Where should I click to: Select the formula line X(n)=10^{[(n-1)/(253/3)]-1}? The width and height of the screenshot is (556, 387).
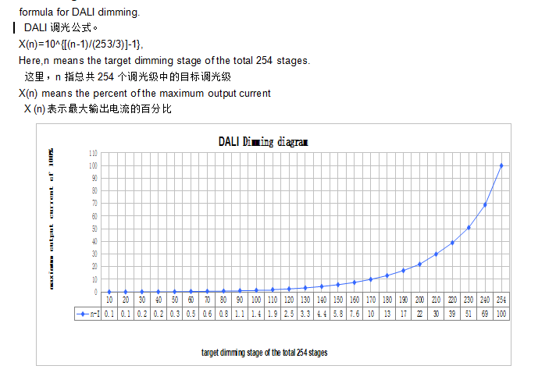[81, 44]
